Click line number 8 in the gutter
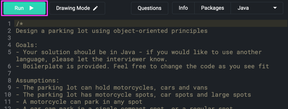The height and width of the screenshot is (109, 288). pyautogui.click(x=9, y=81)
